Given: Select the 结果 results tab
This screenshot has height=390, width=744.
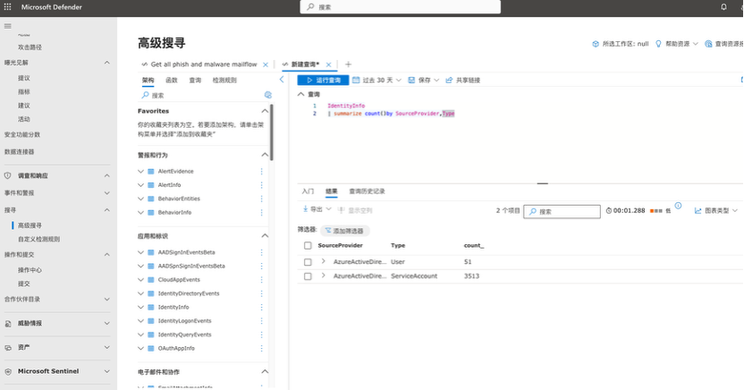Looking at the screenshot, I should 331,191.
